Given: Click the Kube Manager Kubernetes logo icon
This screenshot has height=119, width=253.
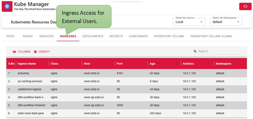Looking at the screenshot, I should coord(7,7).
